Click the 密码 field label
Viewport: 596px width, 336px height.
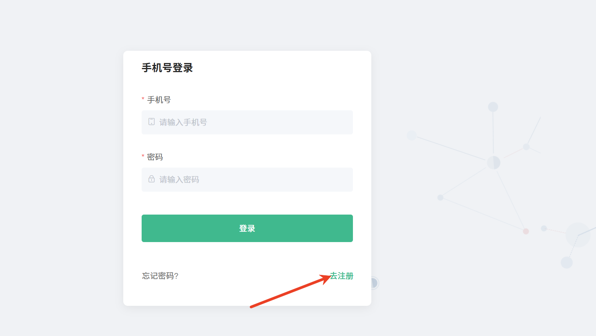pos(155,157)
